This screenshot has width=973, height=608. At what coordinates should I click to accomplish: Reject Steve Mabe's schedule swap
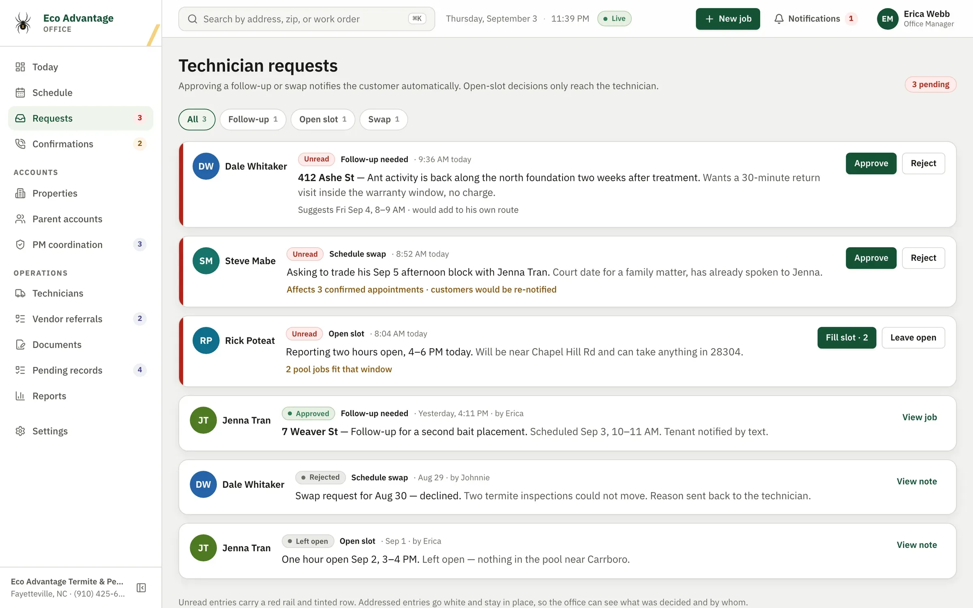923,258
